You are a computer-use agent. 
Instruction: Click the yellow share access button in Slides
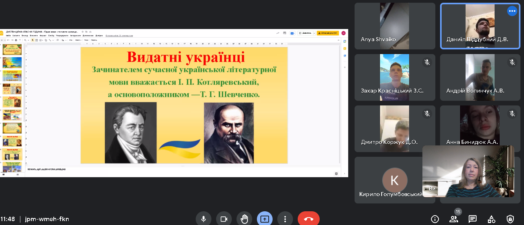(x=327, y=33)
